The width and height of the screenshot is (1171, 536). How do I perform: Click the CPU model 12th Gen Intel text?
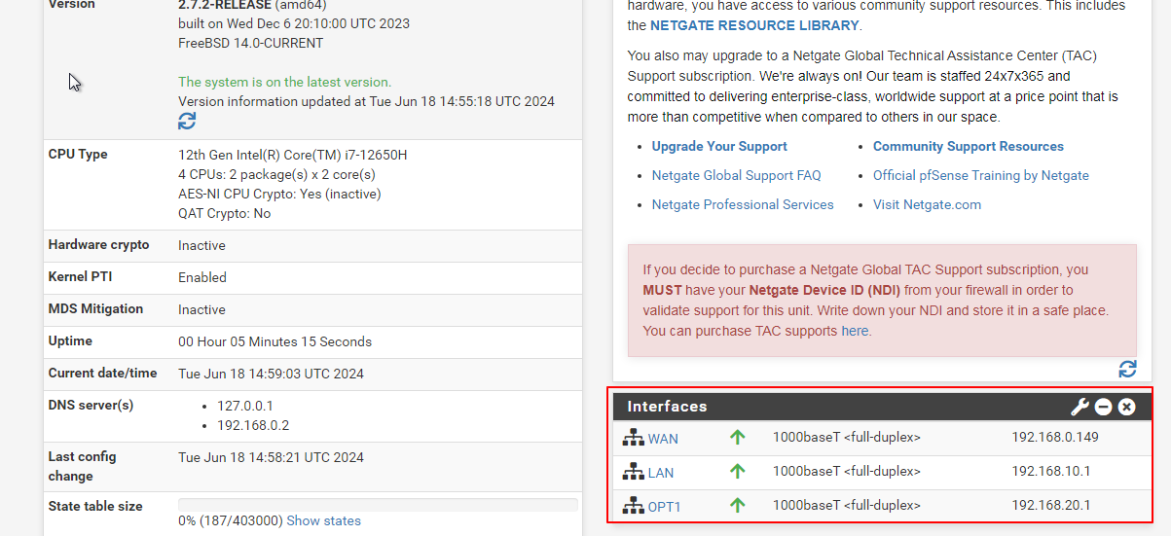pos(293,155)
